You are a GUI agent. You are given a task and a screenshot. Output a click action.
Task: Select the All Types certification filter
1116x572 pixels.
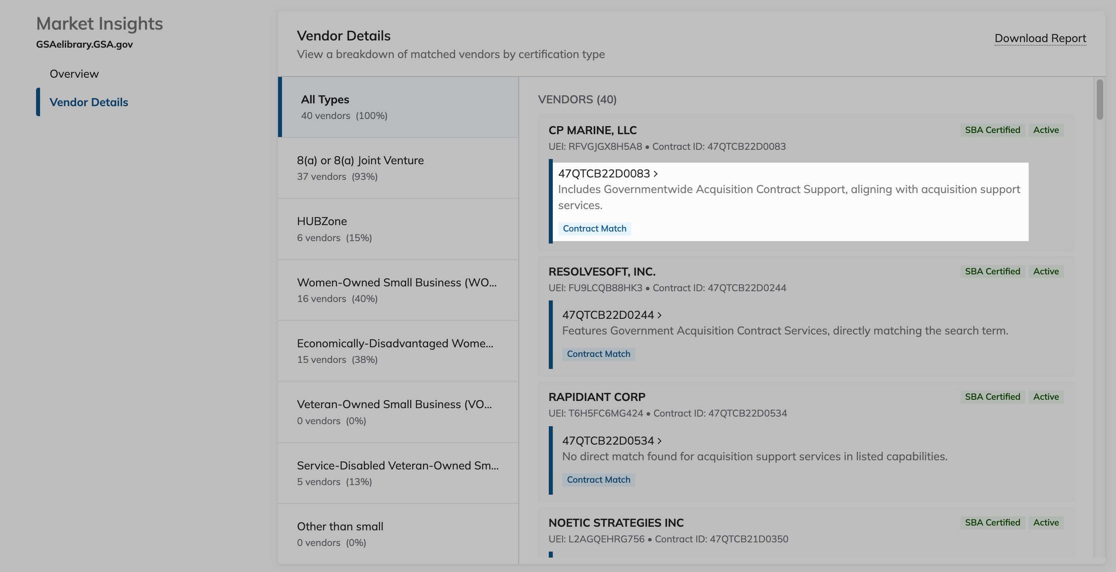coord(398,107)
